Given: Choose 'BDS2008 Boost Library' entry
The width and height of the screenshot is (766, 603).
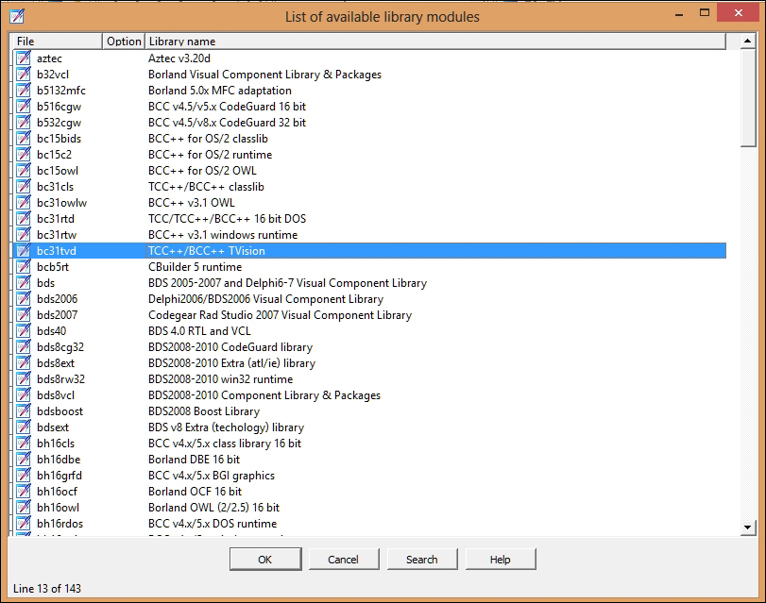Looking at the screenshot, I should 204,411.
